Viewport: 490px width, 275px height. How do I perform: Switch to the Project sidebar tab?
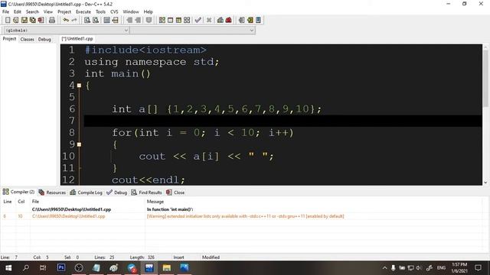(9, 39)
